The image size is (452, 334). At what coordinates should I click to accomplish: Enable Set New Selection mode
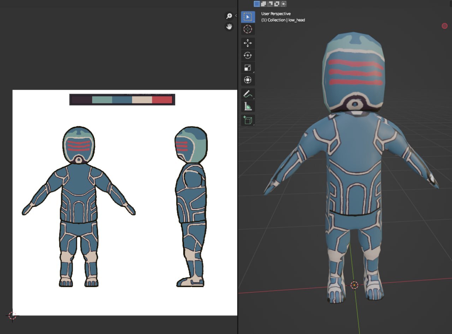click(257, 4)
